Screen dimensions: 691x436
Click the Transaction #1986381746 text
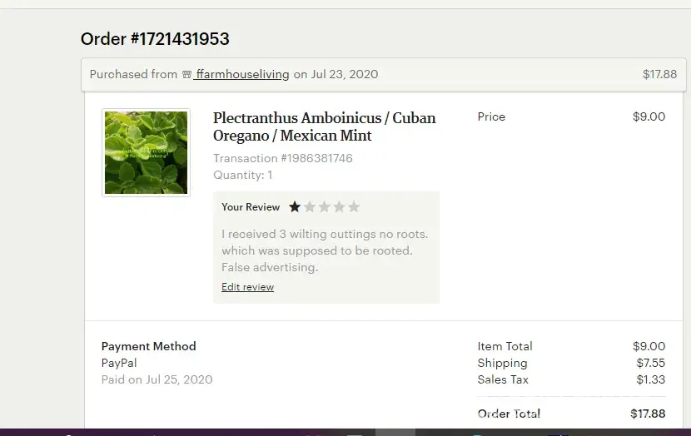tap(282, 158)
